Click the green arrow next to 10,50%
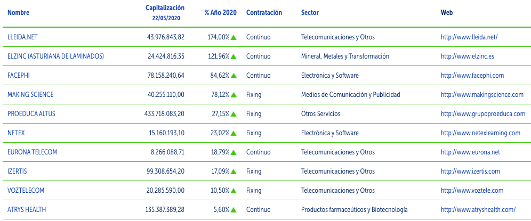The width and height of the screenshot is (531, 221). point(234,191)
